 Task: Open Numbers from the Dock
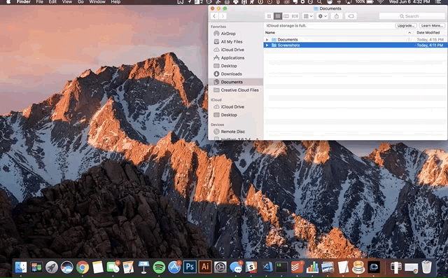tap(312, 267)
